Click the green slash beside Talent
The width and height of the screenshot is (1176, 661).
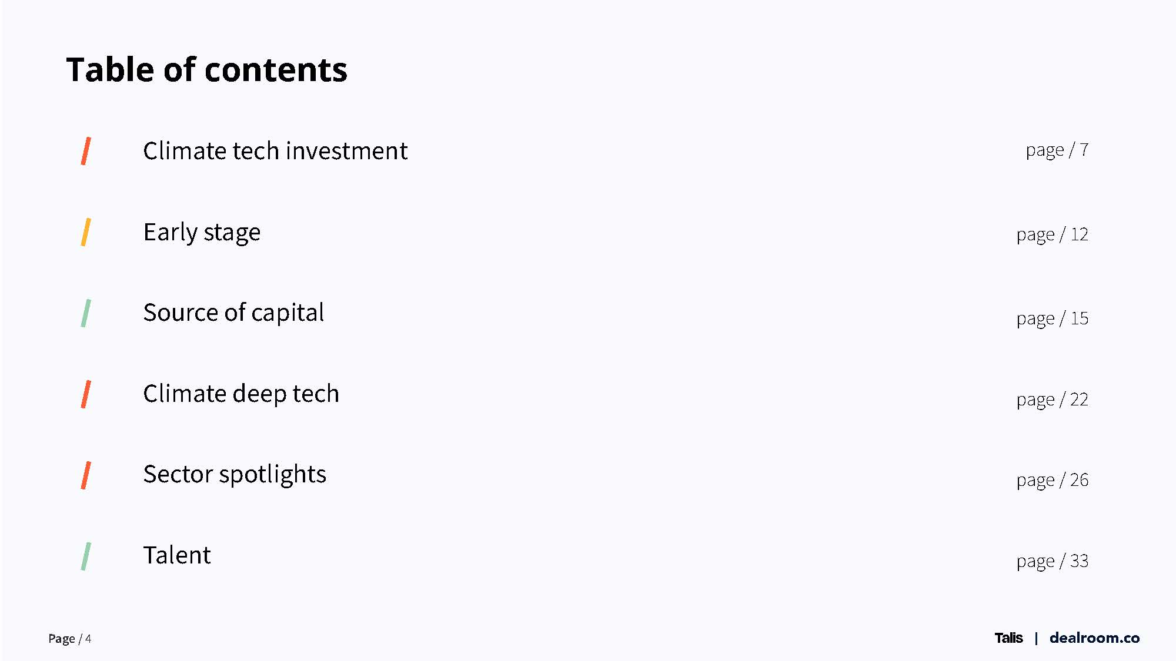click(86, 556)
